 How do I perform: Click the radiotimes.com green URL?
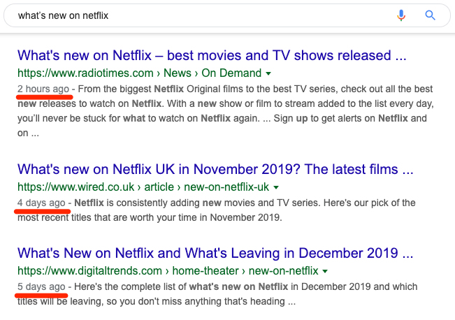(x=85, y=73)
